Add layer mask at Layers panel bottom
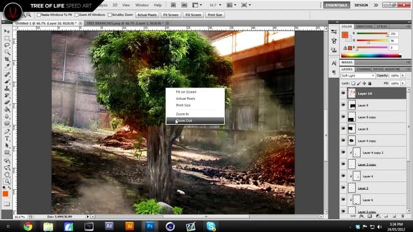This screenshot has height=232, width=413. [x=370, y=217]
